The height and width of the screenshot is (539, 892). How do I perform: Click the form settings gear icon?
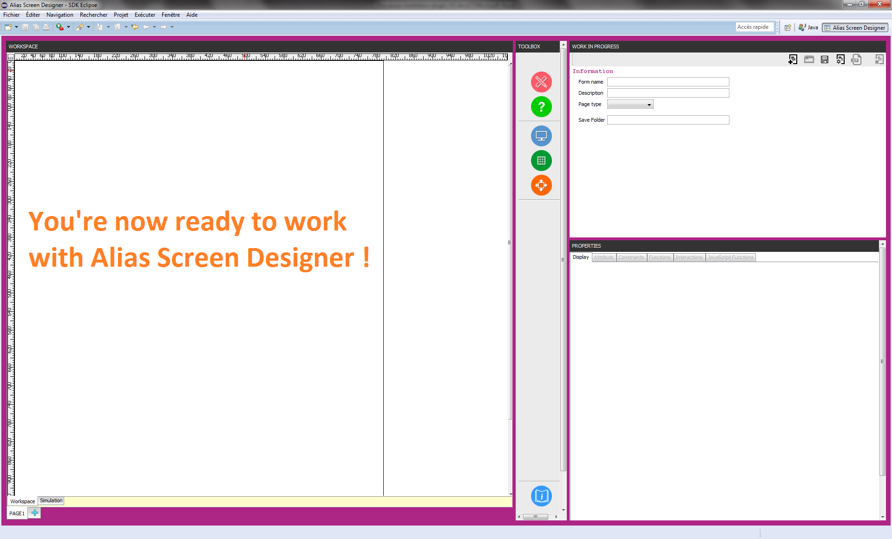point(840,59)
